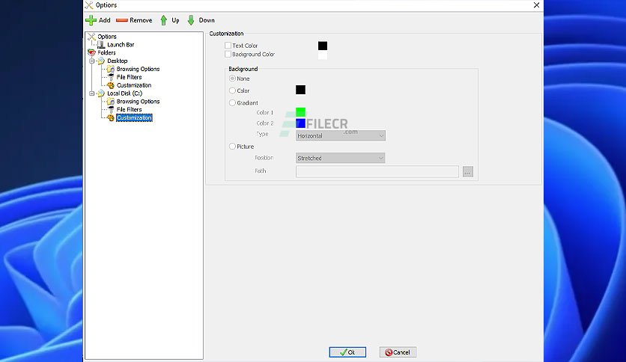The image size is (626, 362).
Task: Click File Filters funnel icon under Desktop
Action: (111, 77)
